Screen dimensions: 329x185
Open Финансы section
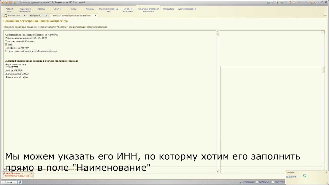90,9
